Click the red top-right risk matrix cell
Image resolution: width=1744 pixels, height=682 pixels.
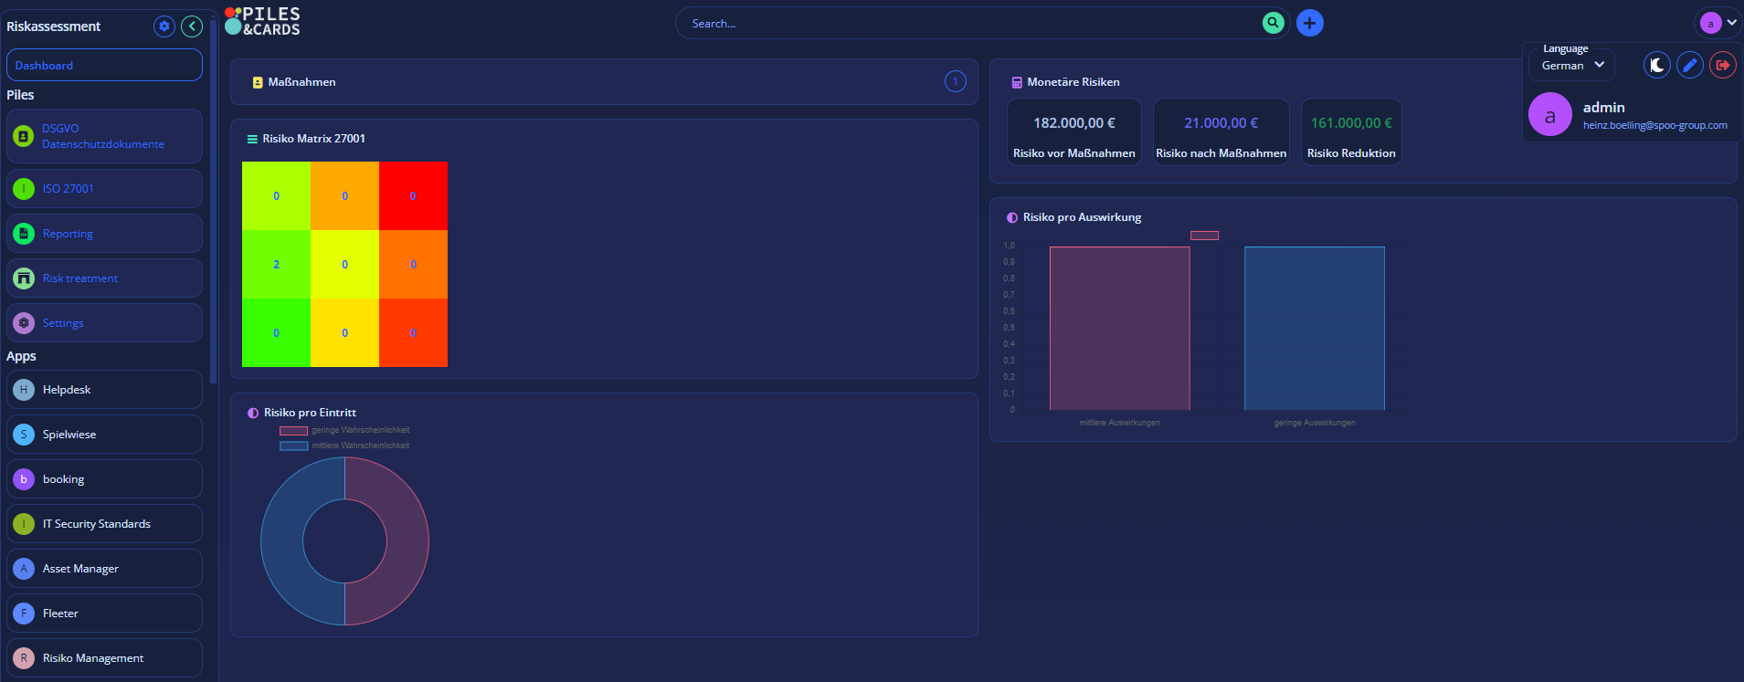click(x=413, y=195)
